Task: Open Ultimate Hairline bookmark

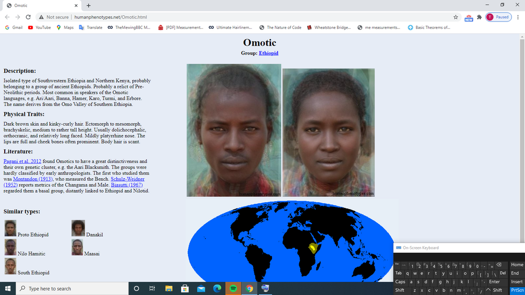Action: click(x=230, y=27)
